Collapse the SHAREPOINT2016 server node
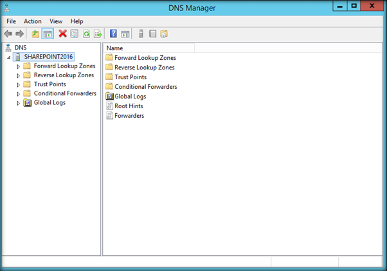Screen dimensions: 387x271 [x=8, y=57]
